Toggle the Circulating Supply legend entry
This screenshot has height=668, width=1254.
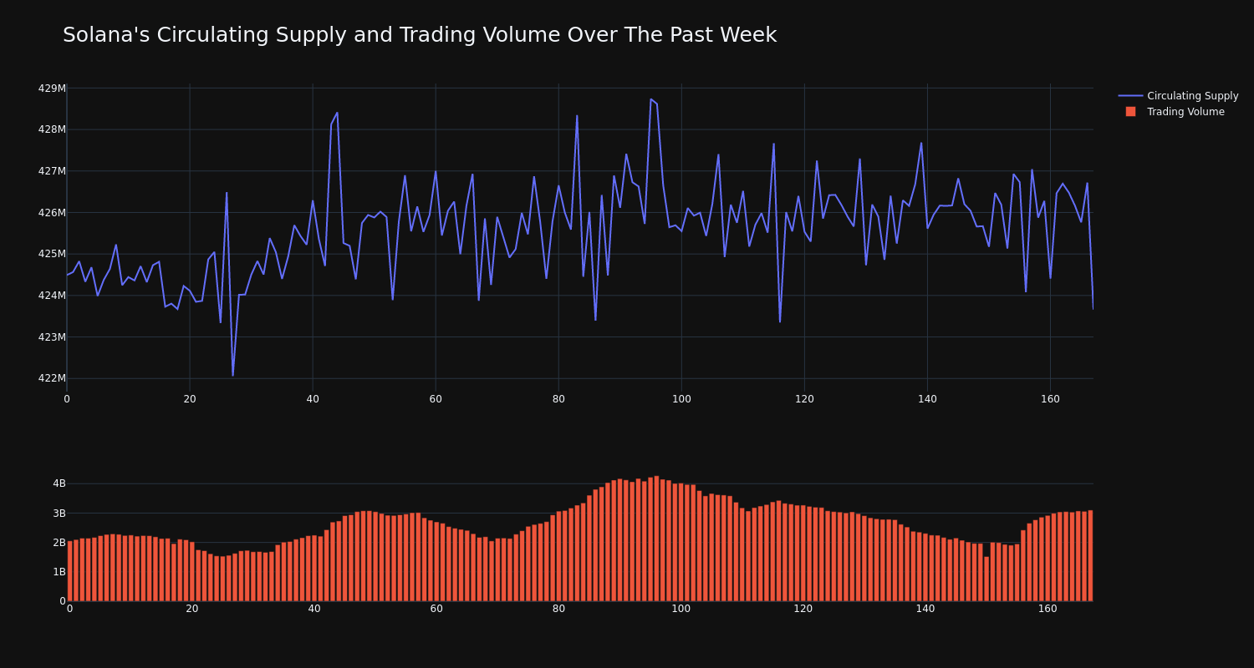pos(1178,96)
